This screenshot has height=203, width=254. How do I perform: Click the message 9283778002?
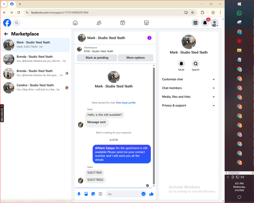95,180
